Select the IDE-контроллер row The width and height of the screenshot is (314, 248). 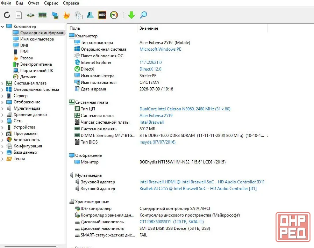(x=168, y=209)
